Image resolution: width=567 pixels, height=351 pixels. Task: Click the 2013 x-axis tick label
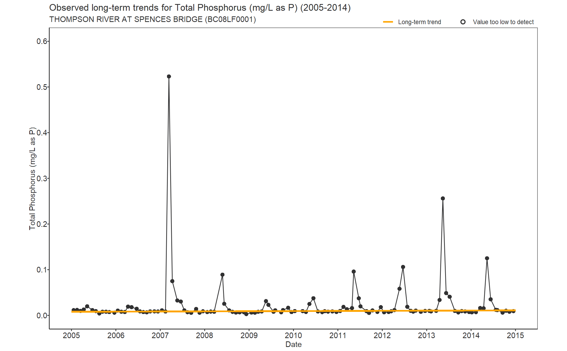(427, 335)
